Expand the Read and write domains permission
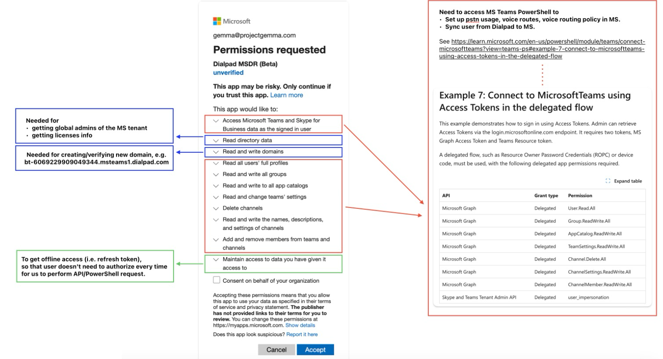Image resolution: width=663 pixels, height=359 pixels. click(216, 152)
